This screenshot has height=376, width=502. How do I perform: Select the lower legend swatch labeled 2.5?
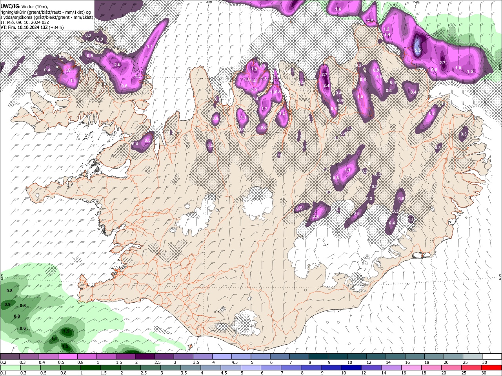tap(150, 368)
